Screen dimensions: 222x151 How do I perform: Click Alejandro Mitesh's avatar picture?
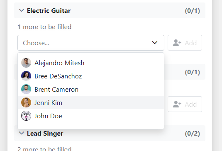tap(26, 63)
